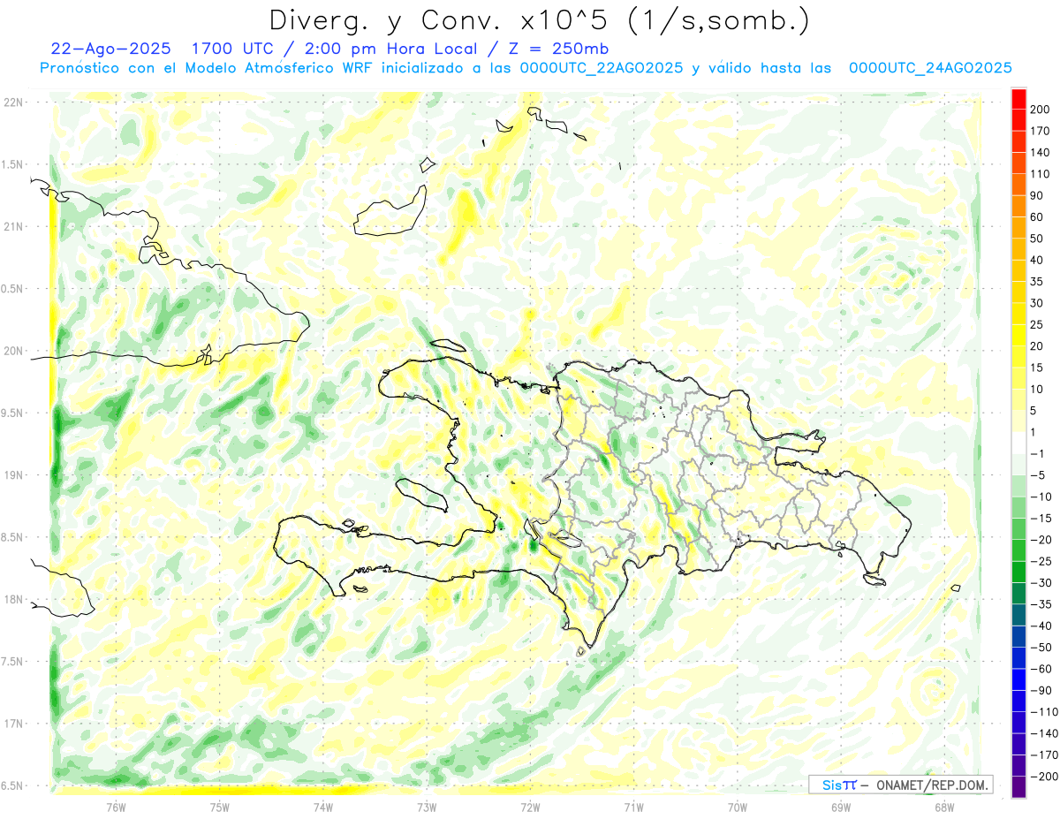Click the positive '50' colorbar value
This screenshot has height=819, width=1060.
click(x=1038, y=239)
